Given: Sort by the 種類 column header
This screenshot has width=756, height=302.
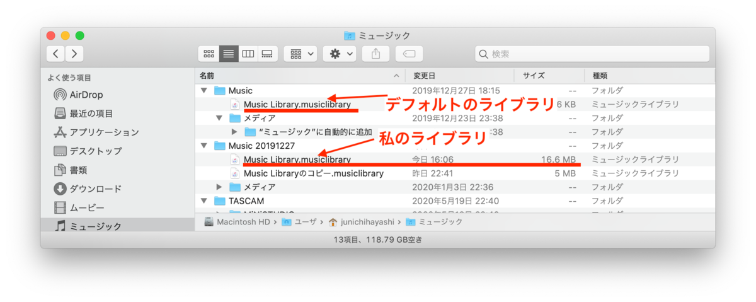Looking at the screenshot, I should pyautogui.click(x=650, y=76).
